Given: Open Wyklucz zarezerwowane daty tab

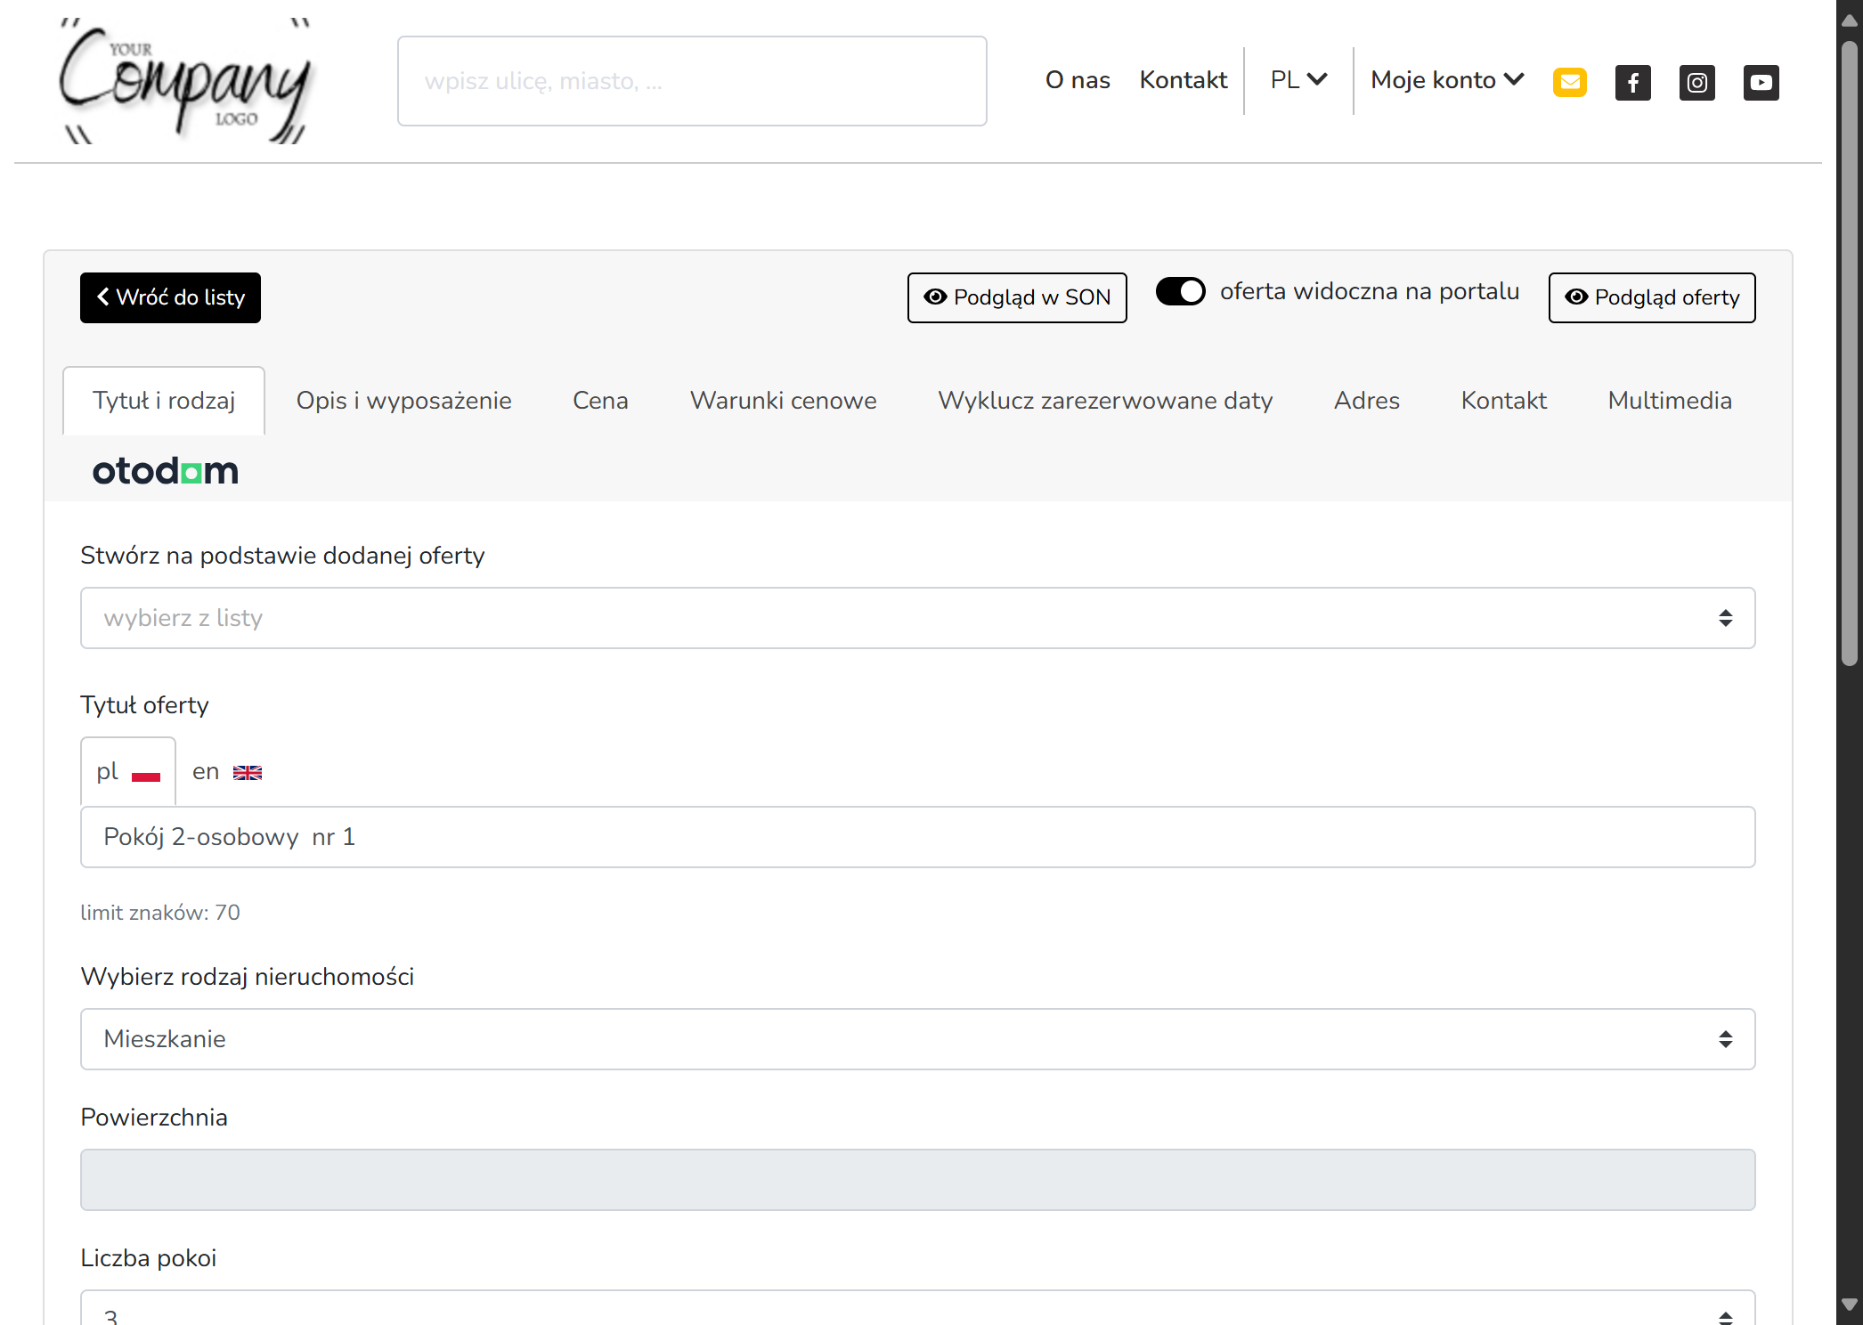Looking at the screenshot, I should point(1105,401).
